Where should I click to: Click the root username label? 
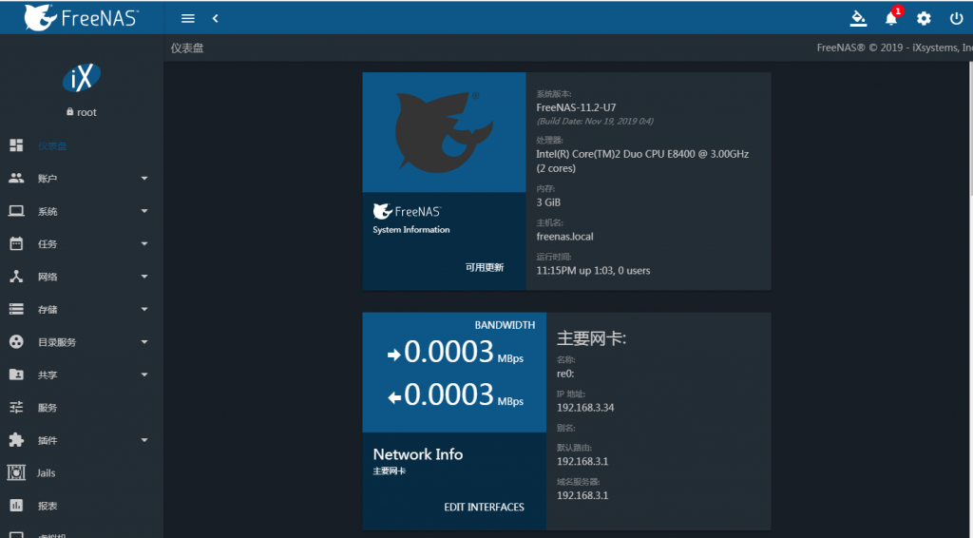(86, 112)
